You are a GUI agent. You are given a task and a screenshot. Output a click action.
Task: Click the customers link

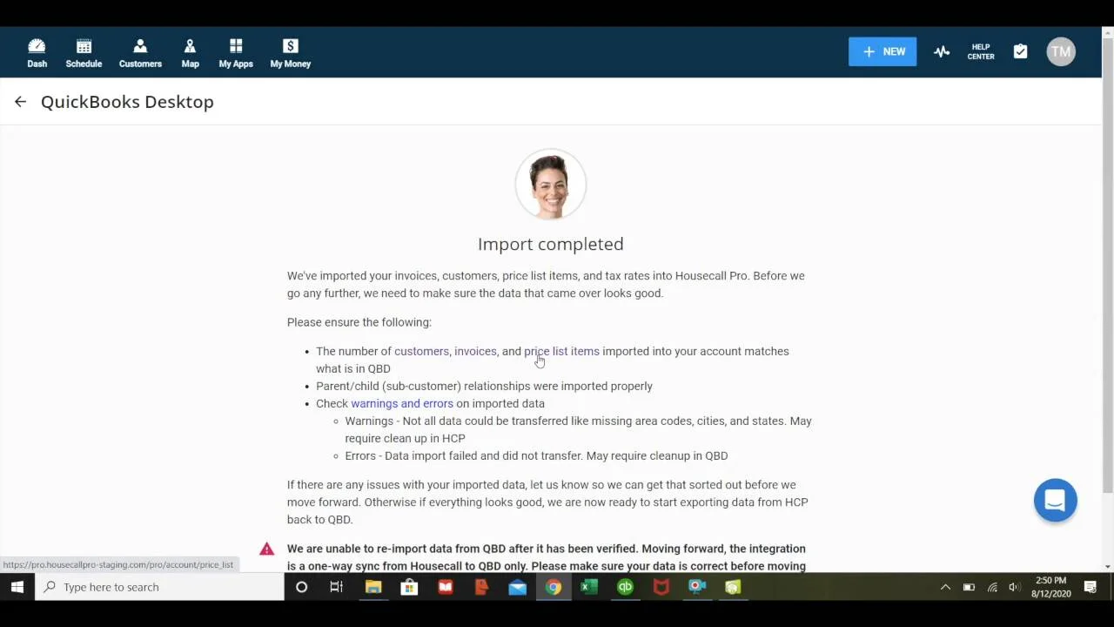point(421,351)
